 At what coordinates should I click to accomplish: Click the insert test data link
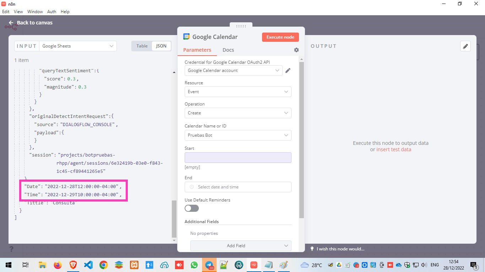[x=394, y=149]
